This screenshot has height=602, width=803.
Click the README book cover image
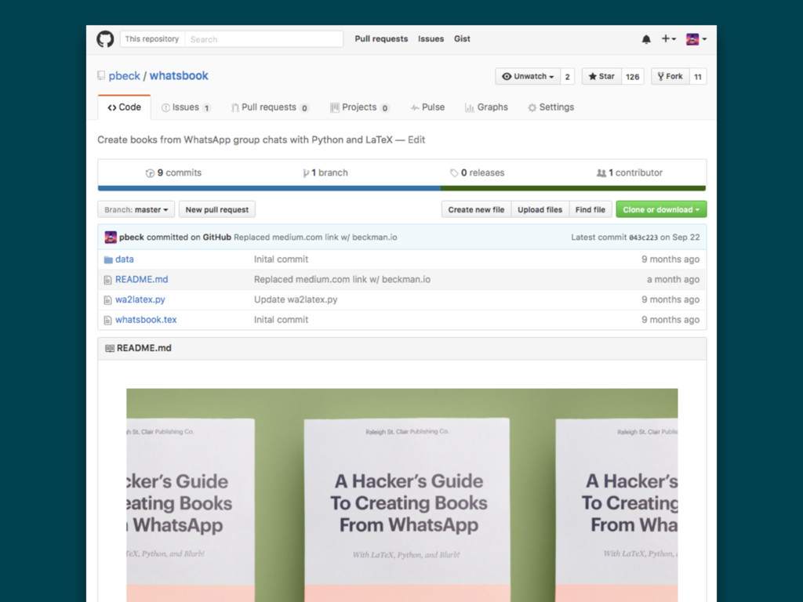click(402, 495)
